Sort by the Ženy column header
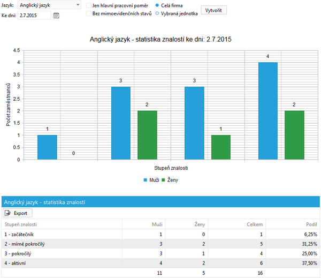This screenshot has height=278, width=321. (187, 224)
